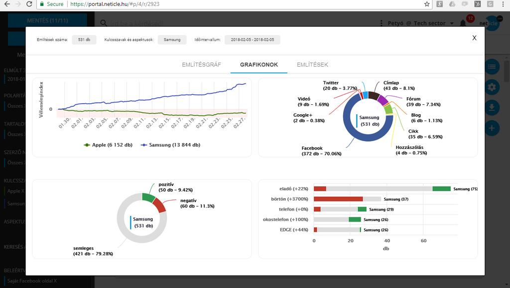Click the long red börtön bar
This screenshot has height=288, width=510.
(x=338, y=199)
